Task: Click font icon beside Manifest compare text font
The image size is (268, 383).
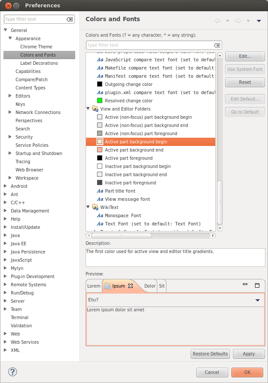Action: (100, 76)
